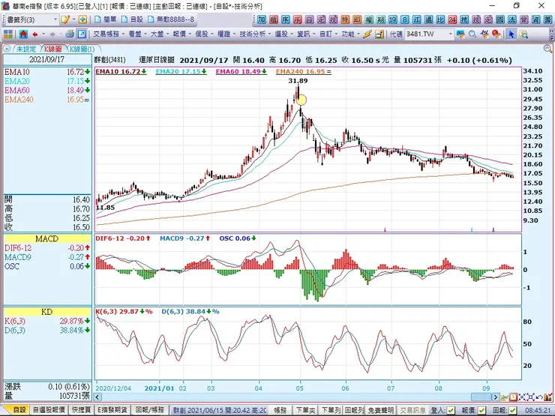This screenshot has height=416, width=555.
Task: Click the printer icon in toolbar
Action: pyautogui.click(x=70, y=34)
